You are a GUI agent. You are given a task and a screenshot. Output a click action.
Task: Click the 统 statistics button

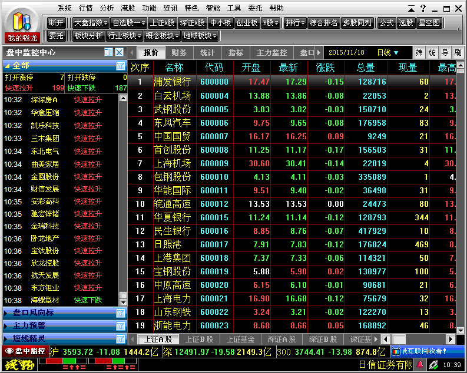tap(432, 52)
